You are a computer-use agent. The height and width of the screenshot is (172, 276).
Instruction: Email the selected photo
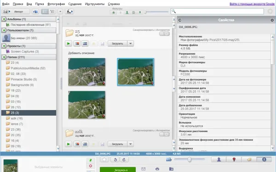coord(144,169)
